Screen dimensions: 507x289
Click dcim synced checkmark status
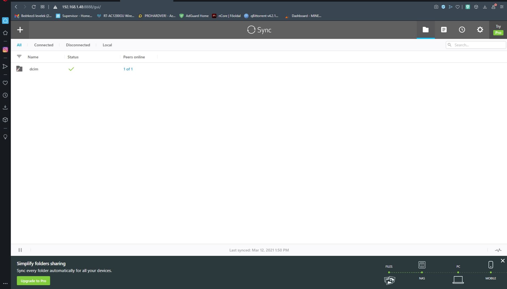[71, 69]
